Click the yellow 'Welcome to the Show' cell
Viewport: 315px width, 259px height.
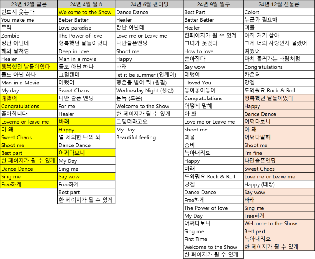click(86, 12)
